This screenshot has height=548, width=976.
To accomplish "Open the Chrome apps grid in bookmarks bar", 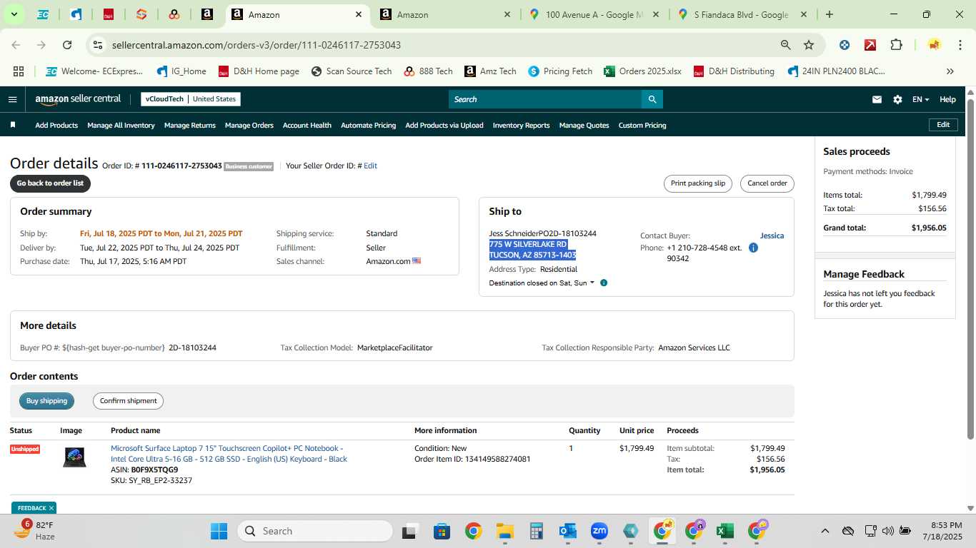I will [x=19, y=71].
